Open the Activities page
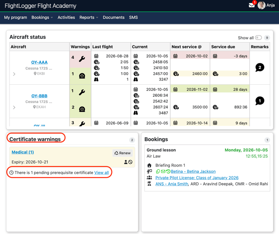 point(66,18)
